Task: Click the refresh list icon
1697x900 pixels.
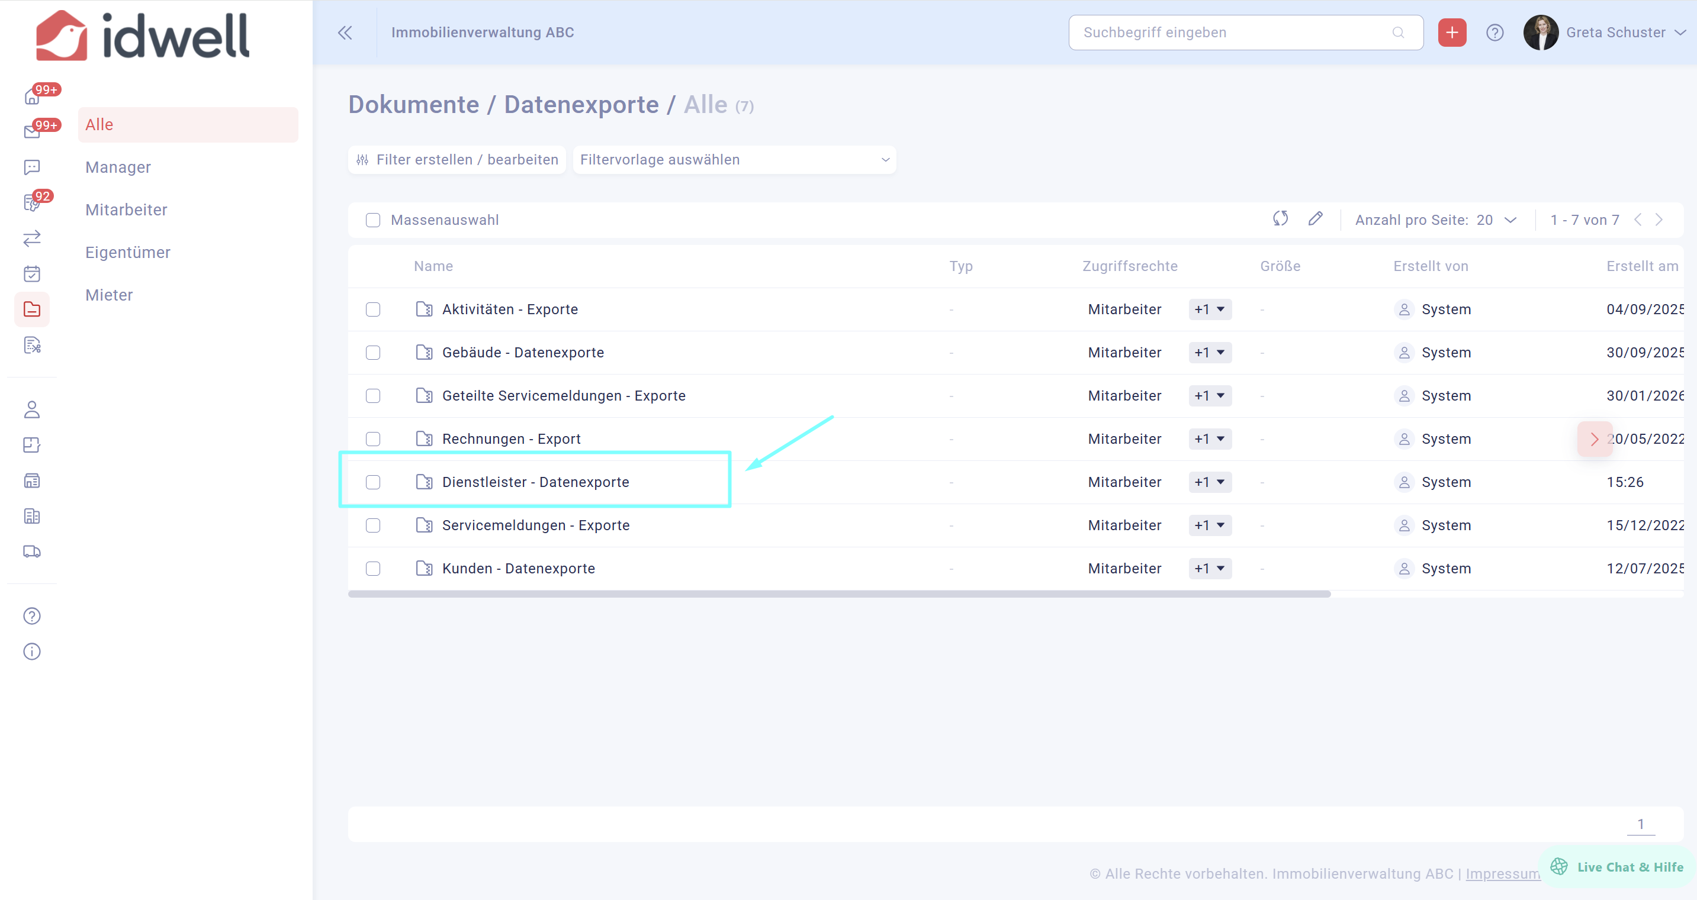Action: pyautogui.click(x=1280, y=218)
